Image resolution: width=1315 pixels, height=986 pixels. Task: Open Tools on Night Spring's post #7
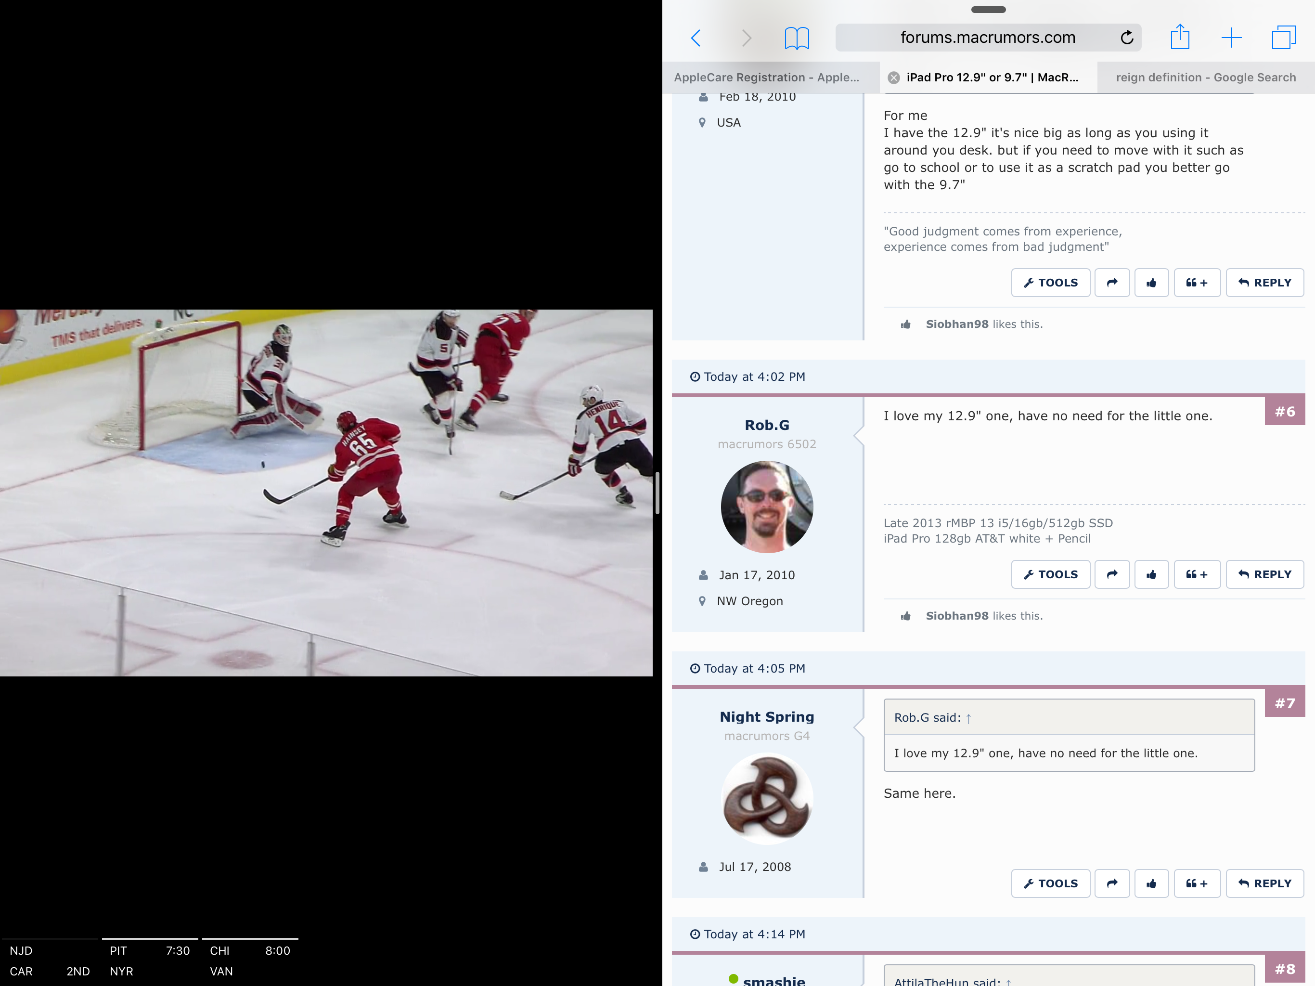click(1050, 883)
